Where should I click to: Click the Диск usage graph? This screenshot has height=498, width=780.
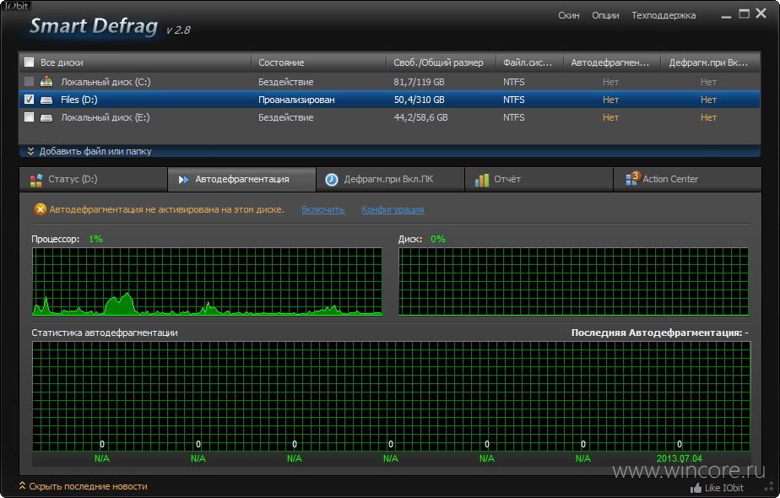(573, 282)
